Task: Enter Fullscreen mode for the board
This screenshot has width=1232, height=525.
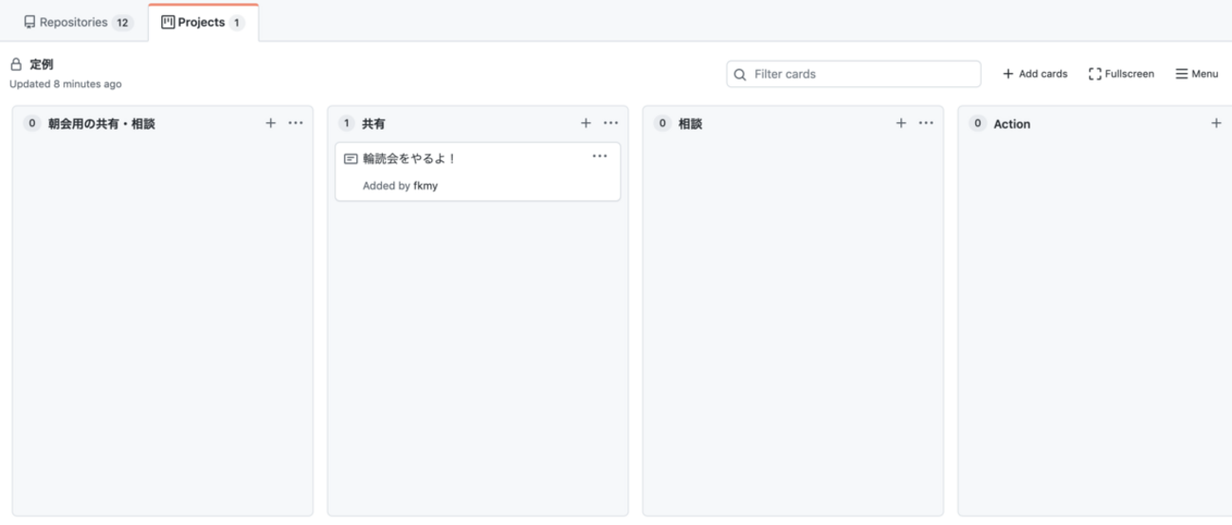Action: [x=1121, y=74]
